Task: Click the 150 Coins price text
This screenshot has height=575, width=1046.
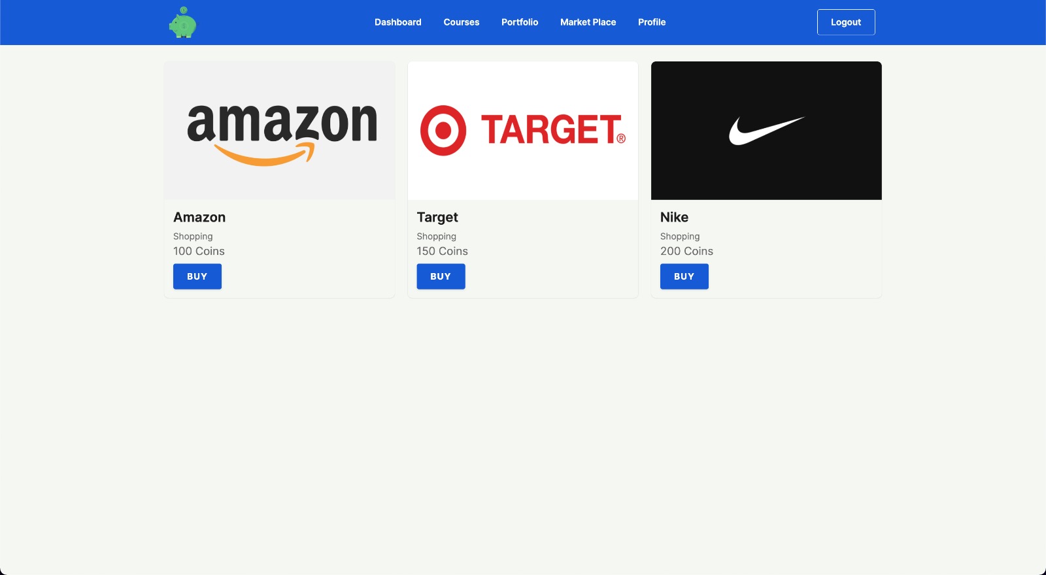Action: [x=442, y=251]
